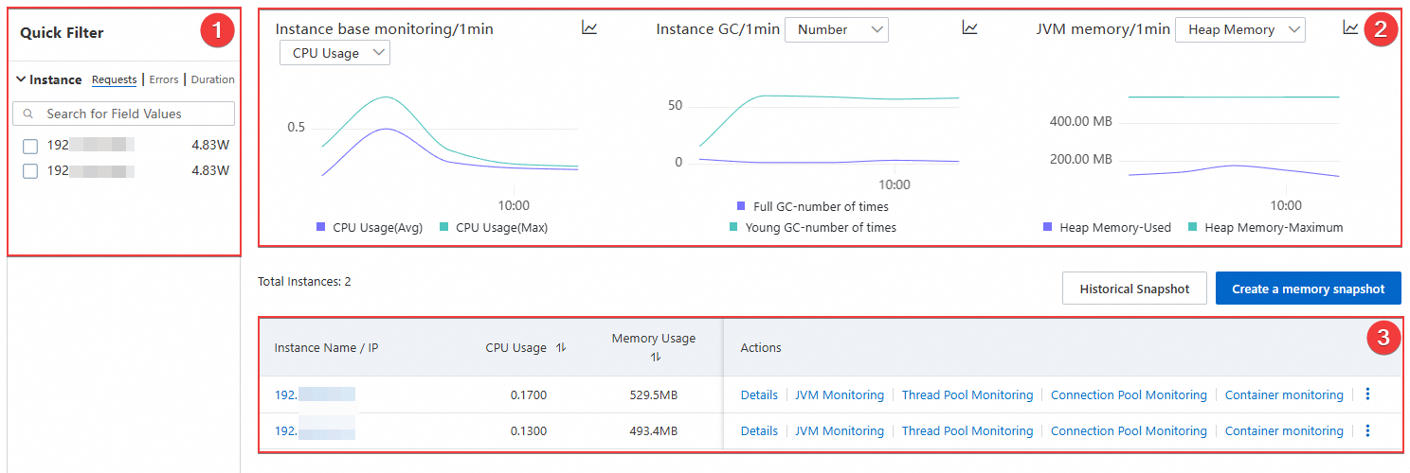Check the first instance filter checkbox
Image resolution: width=1410 pixels, height=473 pixels.
coord(30,146)
